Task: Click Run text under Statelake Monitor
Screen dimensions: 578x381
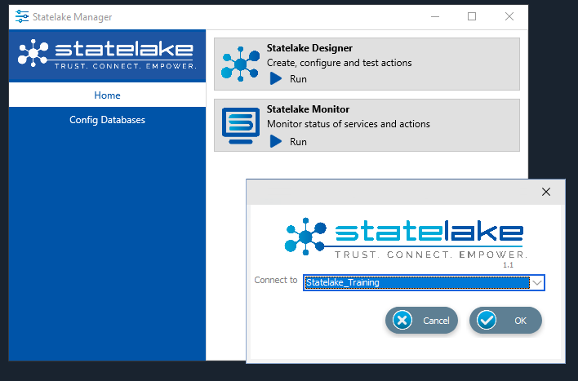Action: click(x=298, y=141)
